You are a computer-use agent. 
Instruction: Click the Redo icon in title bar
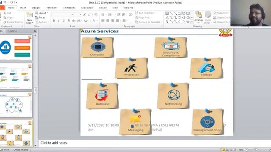(11, 2)
